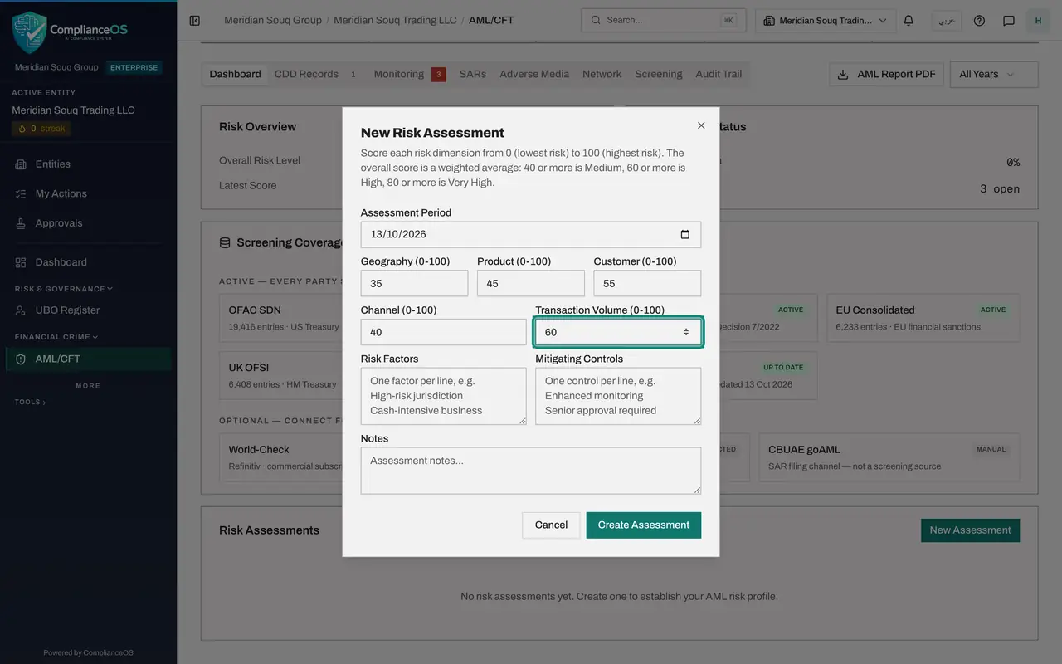The image size is (1062, 664).
Task: Cancel the new risk assessment
Action: [551, 525]
